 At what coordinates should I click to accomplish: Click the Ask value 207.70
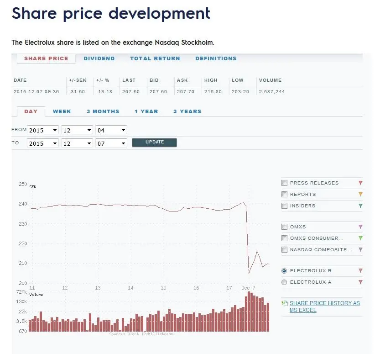click(186, 91)
